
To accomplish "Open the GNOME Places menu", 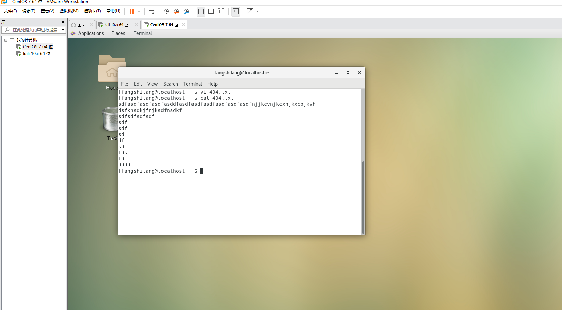I will coord(118,33).
